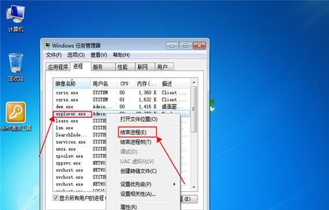Open the 回收站 recycle bin icon
This screenshot has height=210, width=329.
[x=16, y=67]
